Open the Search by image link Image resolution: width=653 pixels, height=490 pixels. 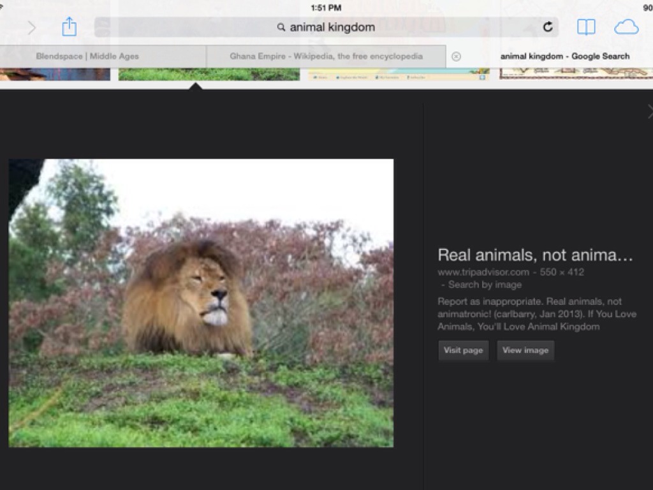pyautogui.click(x=485, y=285)
